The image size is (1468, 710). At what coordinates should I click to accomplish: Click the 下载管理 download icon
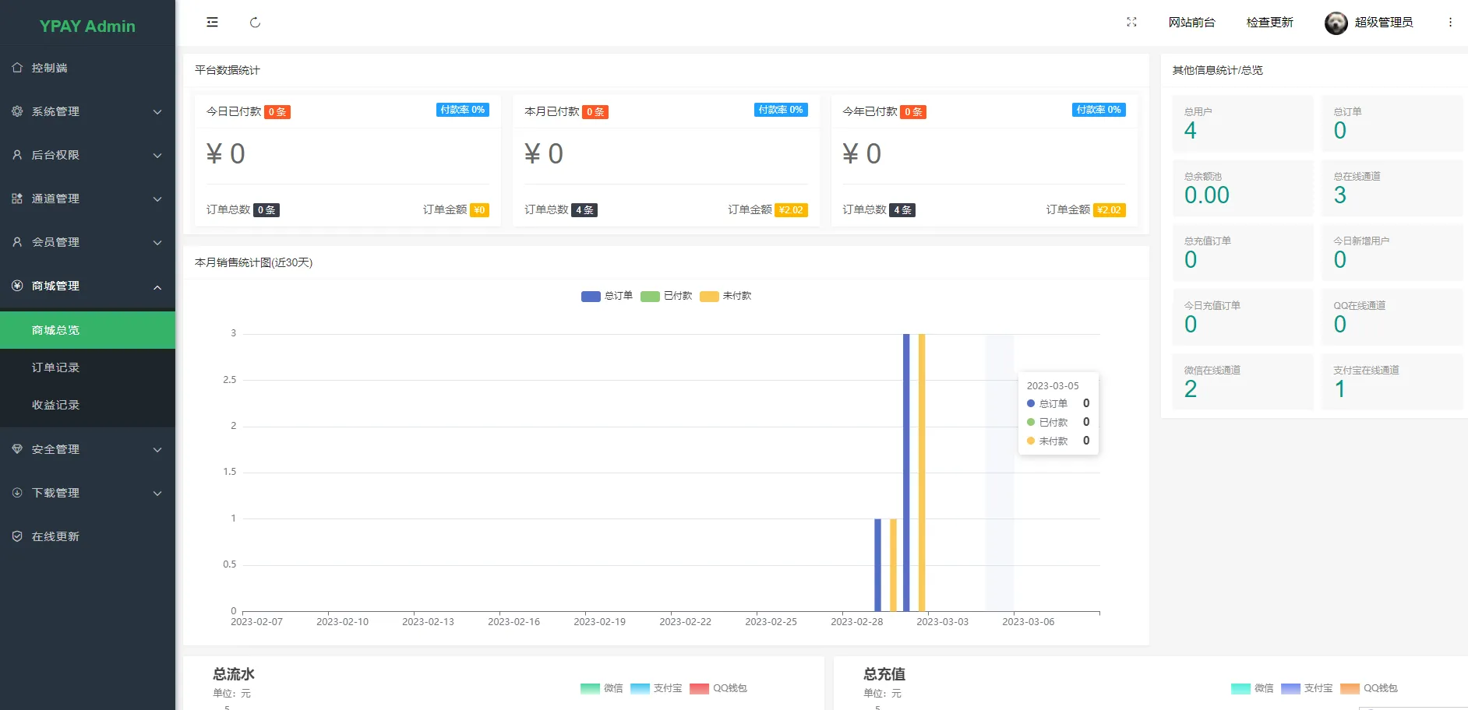(17, 492)
